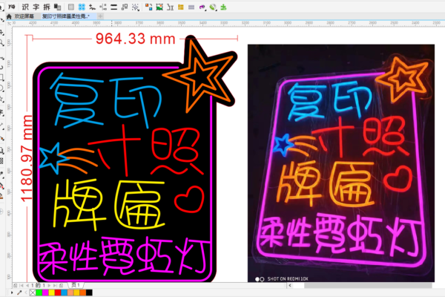Choose the dark orange swatch
445x297 pixels.
[x=82, y=293]
